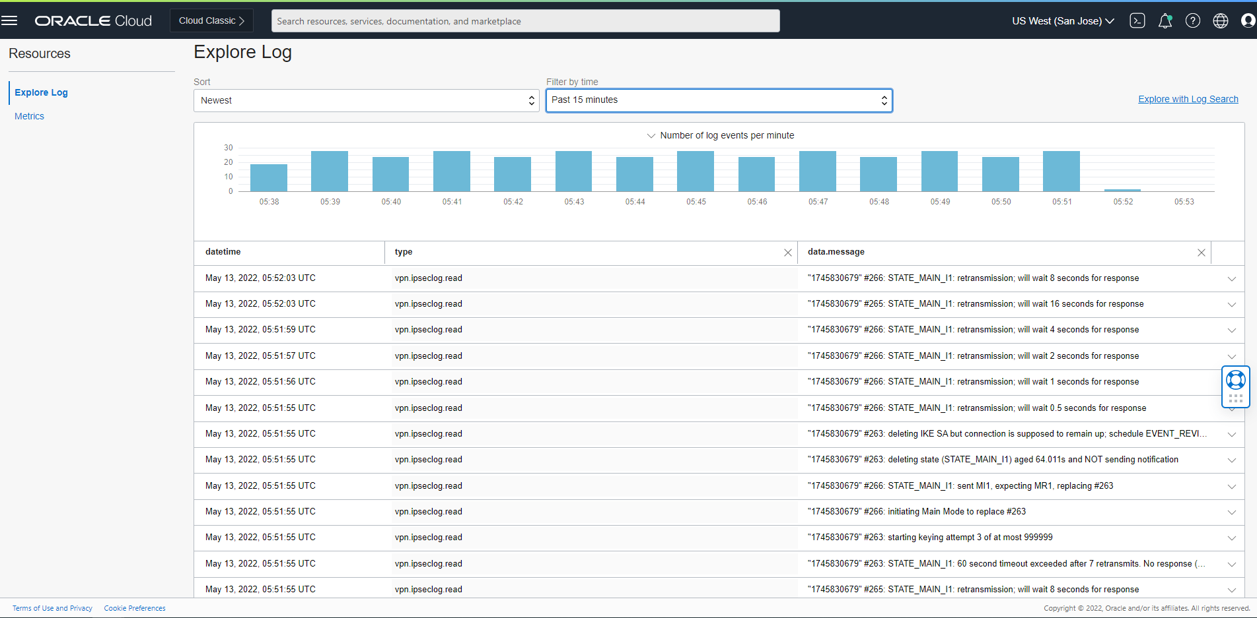This screenshot has height=618, width=1257.
Task: Click the 05:45 bar in the chart
Action: tap(696, 171)
